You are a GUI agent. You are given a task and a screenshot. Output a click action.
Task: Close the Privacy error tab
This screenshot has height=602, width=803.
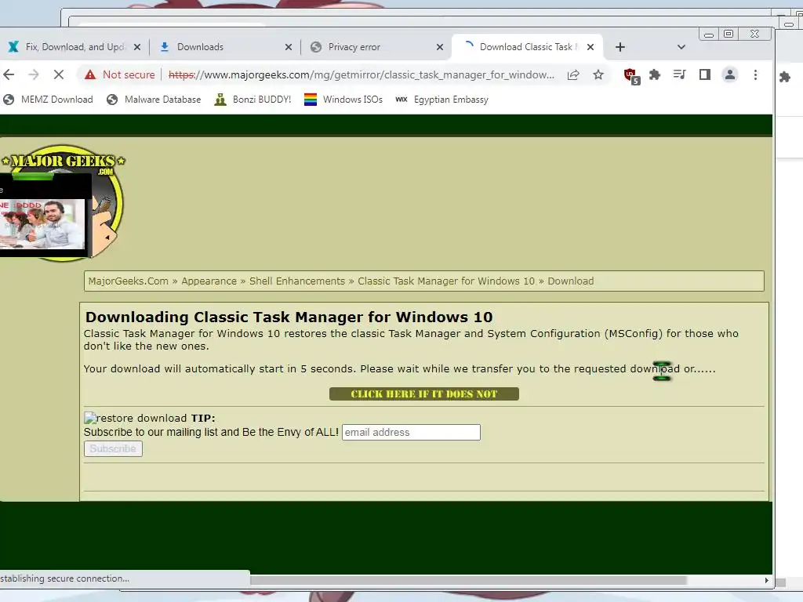(439, 47)
